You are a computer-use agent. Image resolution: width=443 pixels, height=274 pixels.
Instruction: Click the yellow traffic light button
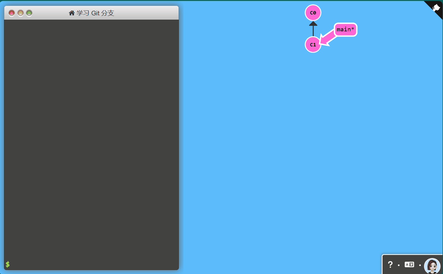[20, 13]
